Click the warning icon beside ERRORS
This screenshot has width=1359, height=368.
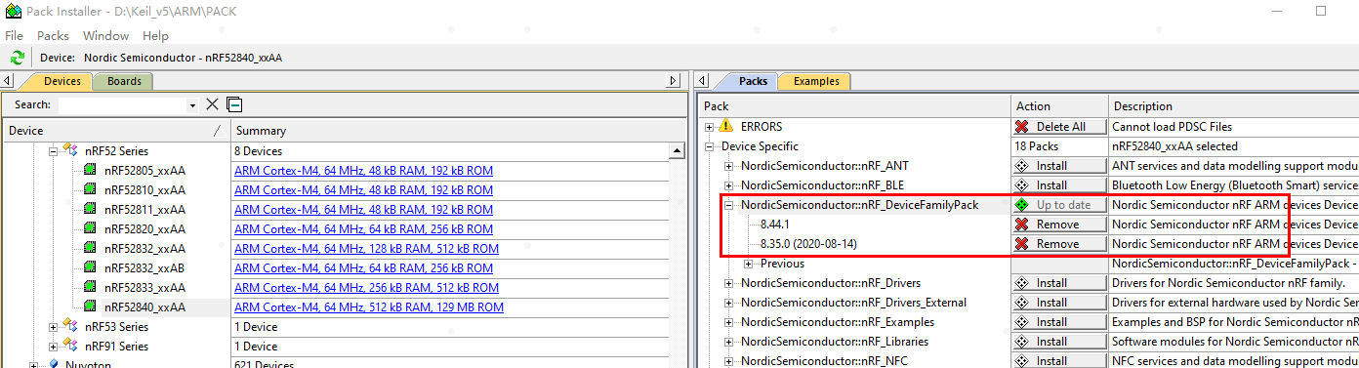point(725,127)
